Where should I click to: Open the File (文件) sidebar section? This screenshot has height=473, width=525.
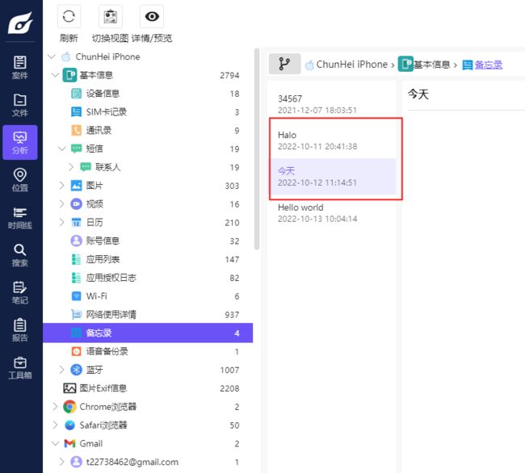(x=19, y=105)
